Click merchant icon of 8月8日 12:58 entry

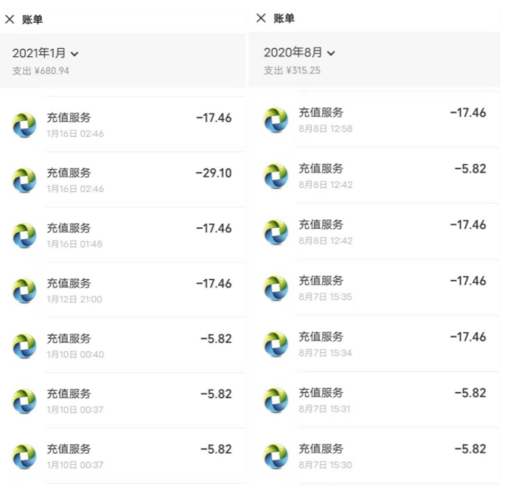tap(276, 120)
